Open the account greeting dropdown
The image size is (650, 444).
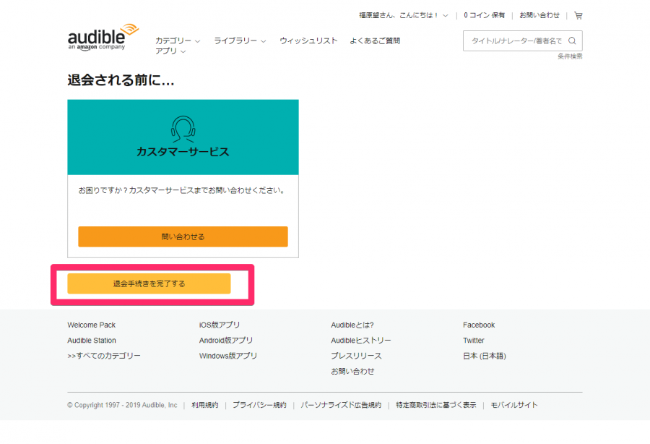tap(403, 15)
